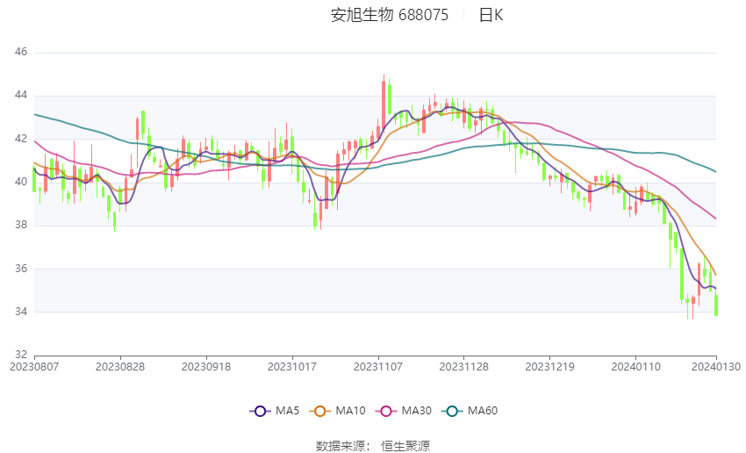Toggle the MA30 legend circle icon
Image resolution: width=746 pixels, height=453 pixels.
coord(386,411)
